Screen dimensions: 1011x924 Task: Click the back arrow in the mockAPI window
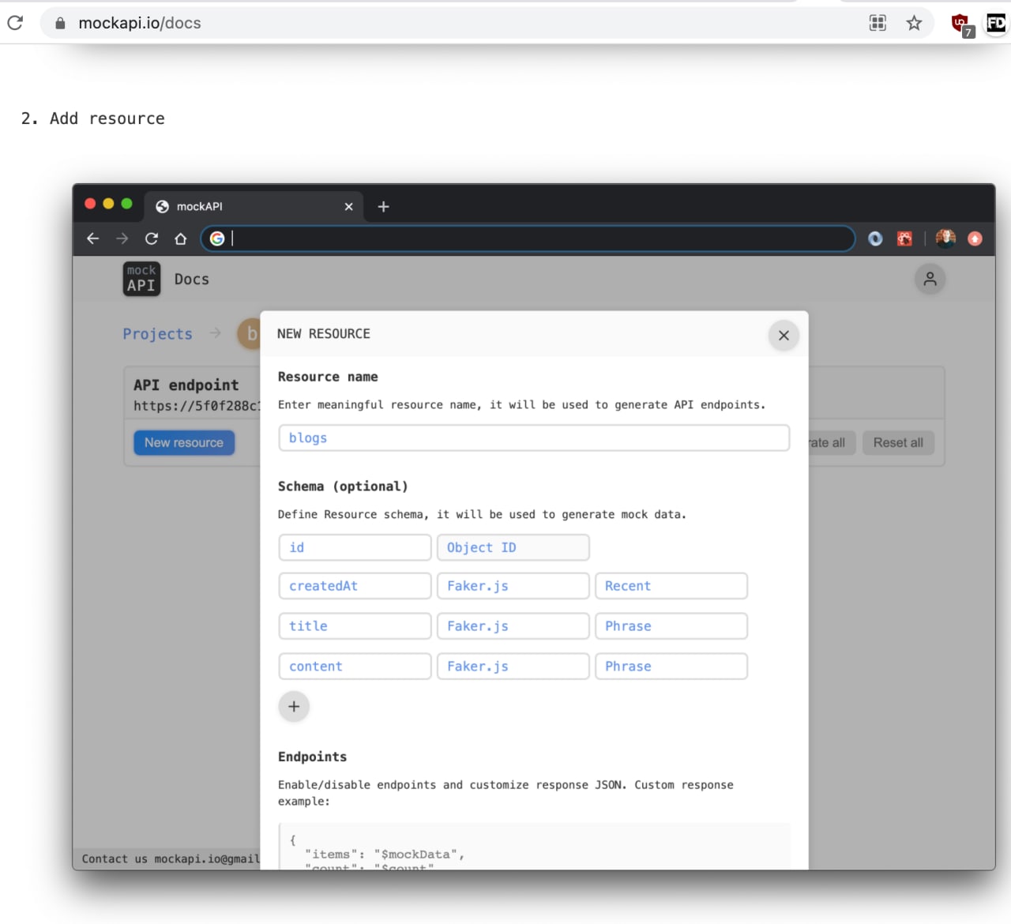pos(92,239)
